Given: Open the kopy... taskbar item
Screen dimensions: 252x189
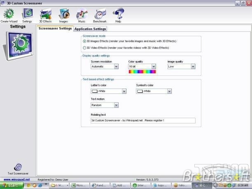Looking at the screenshot, I should tap(161, 185).
